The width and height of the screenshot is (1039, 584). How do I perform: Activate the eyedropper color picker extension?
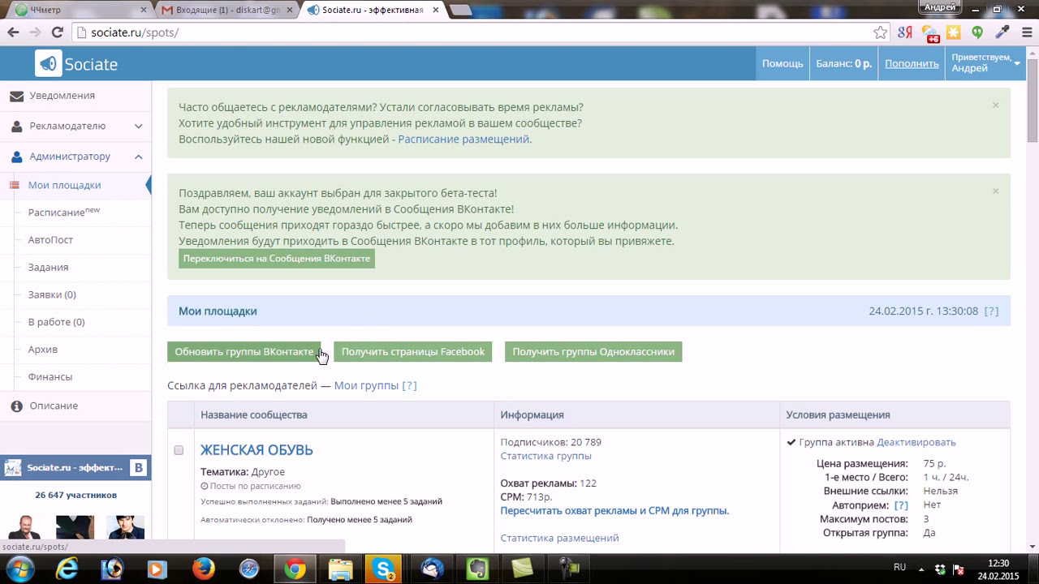pyautogui.click(x=1002, y=32)
